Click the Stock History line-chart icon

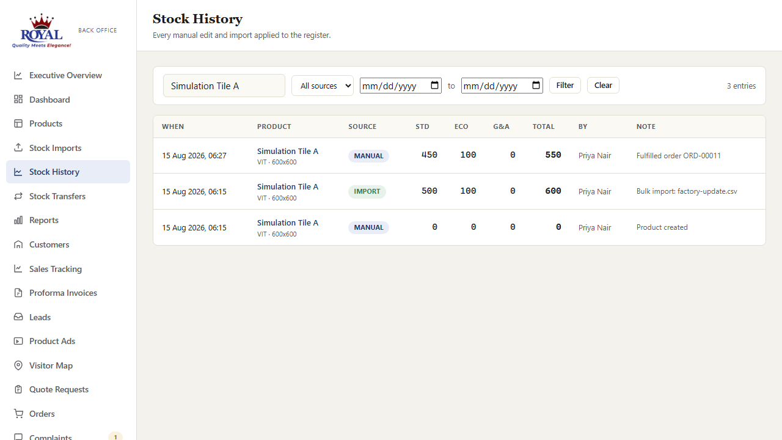pos(18,172)
